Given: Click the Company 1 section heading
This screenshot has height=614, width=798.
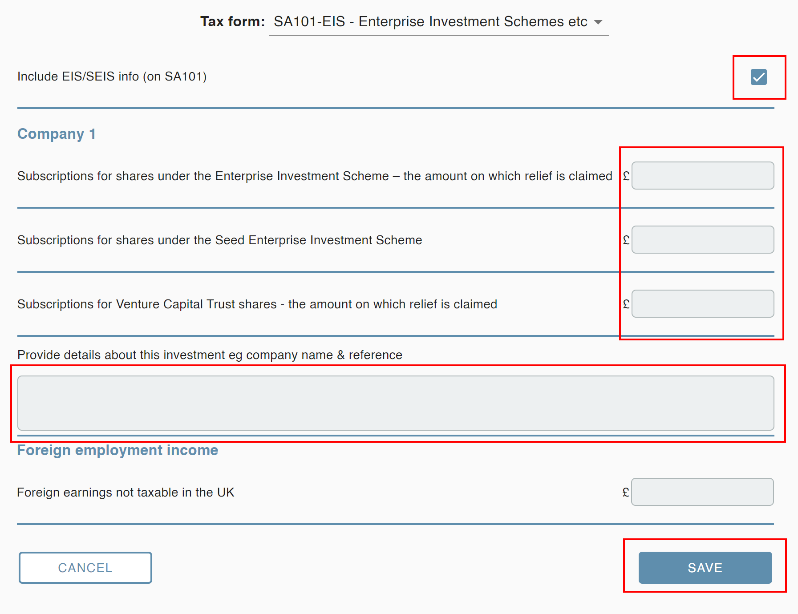Looking at the screenshot, I should (x=57, y=133).
